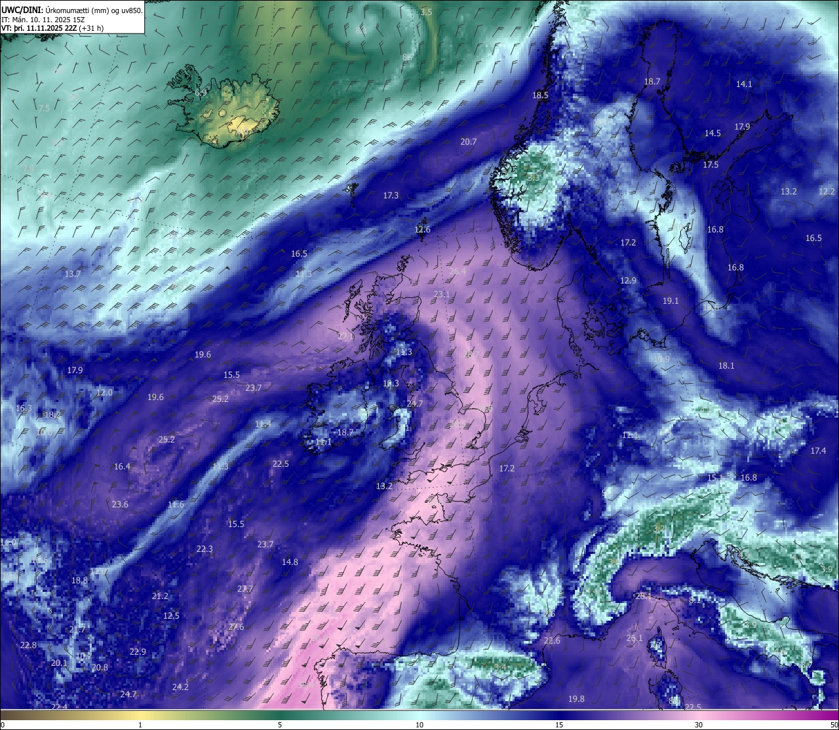Select the 12.0 value label

[x=104, y=392]
